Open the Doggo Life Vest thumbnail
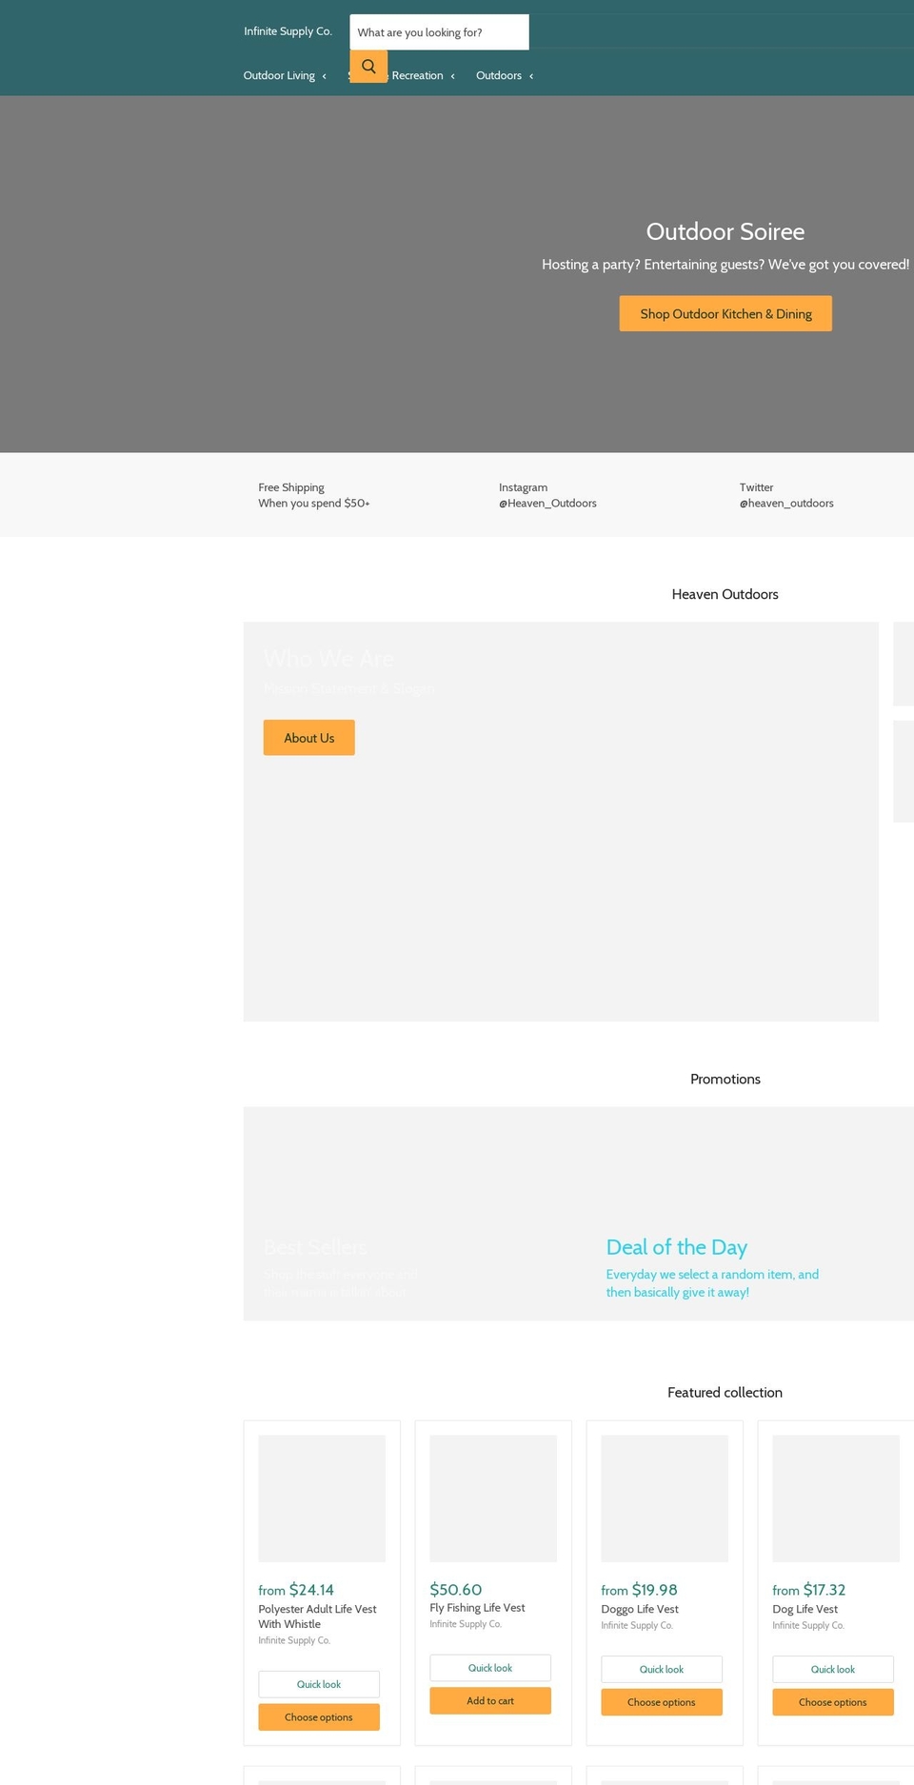914x1785 pixels. (665, 1498)
